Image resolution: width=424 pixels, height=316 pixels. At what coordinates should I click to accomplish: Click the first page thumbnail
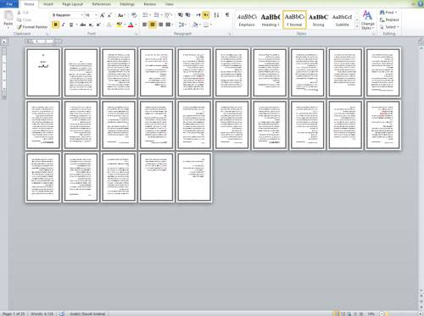(x=43, y=73)
